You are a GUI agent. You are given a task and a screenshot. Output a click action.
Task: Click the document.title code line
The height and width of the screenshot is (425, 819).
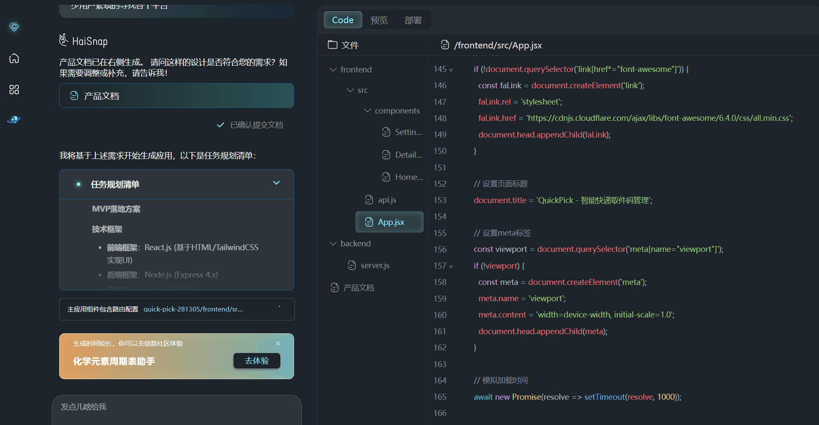pyautogui.click(x=563, y=200)
